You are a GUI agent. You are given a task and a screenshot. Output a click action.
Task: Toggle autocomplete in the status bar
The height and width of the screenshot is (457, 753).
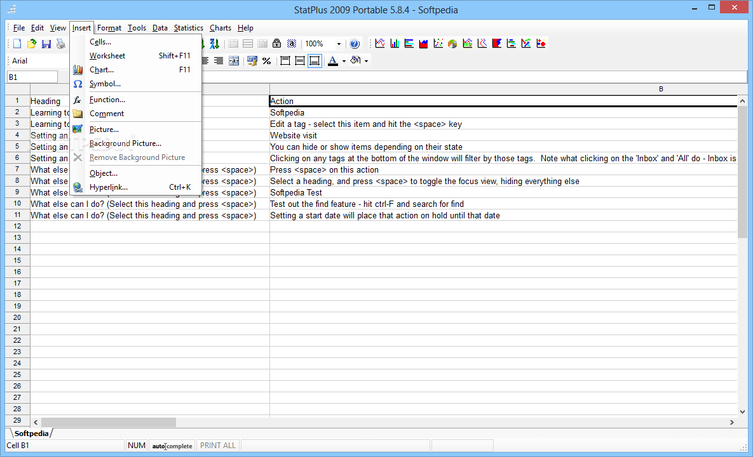[172, 446]
